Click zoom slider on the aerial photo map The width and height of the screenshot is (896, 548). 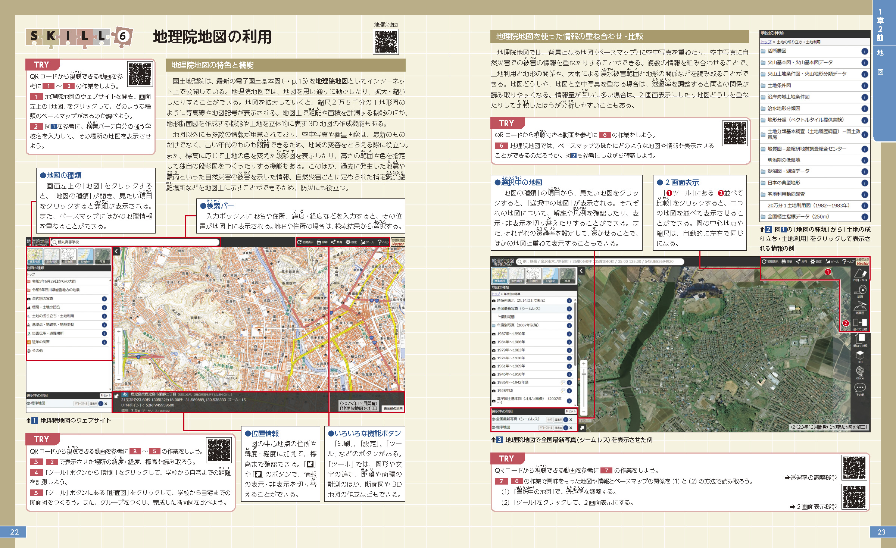pos(584,373)
